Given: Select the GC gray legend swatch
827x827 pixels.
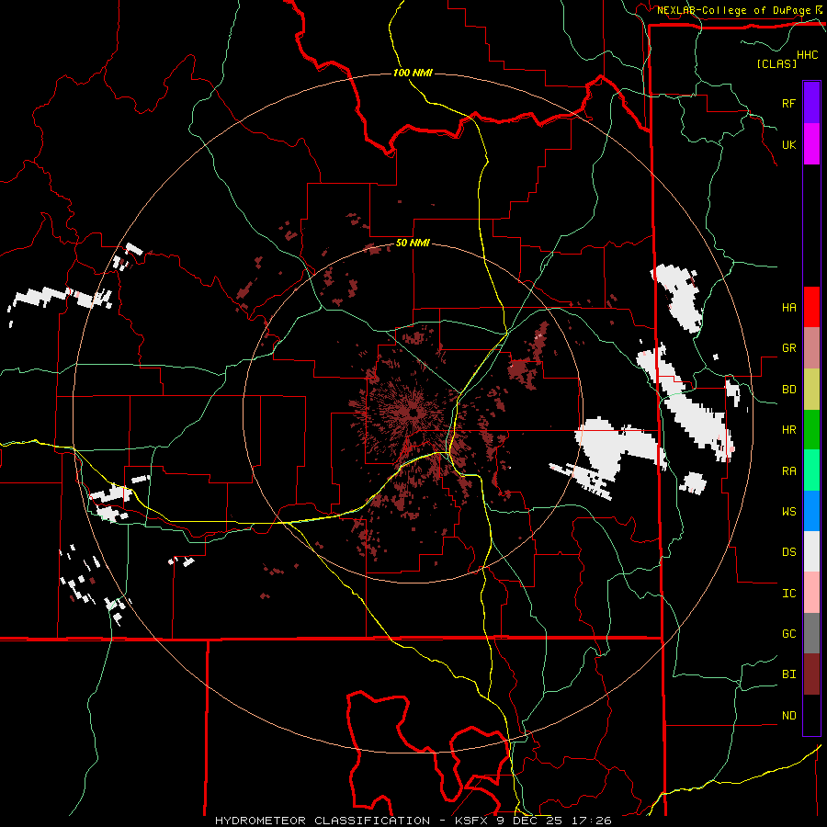Looking at the screenshot, I should [x=811, y=633].
